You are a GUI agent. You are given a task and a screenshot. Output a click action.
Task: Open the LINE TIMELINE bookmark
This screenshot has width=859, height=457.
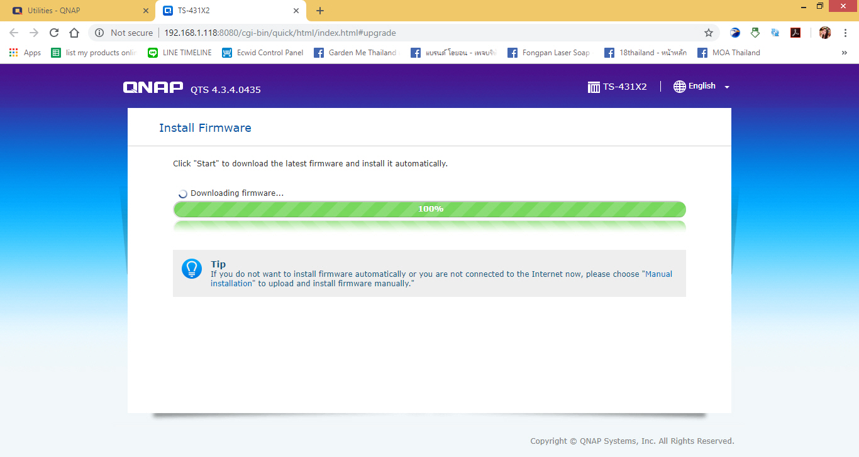point(180,53)
